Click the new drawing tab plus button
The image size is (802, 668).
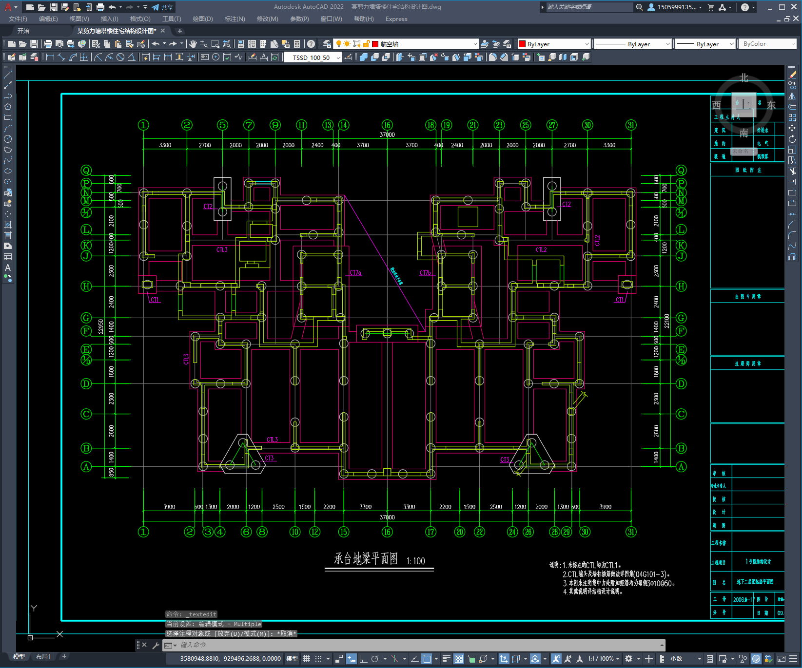(179, 31)
